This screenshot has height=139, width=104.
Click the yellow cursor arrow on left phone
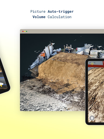1,86
